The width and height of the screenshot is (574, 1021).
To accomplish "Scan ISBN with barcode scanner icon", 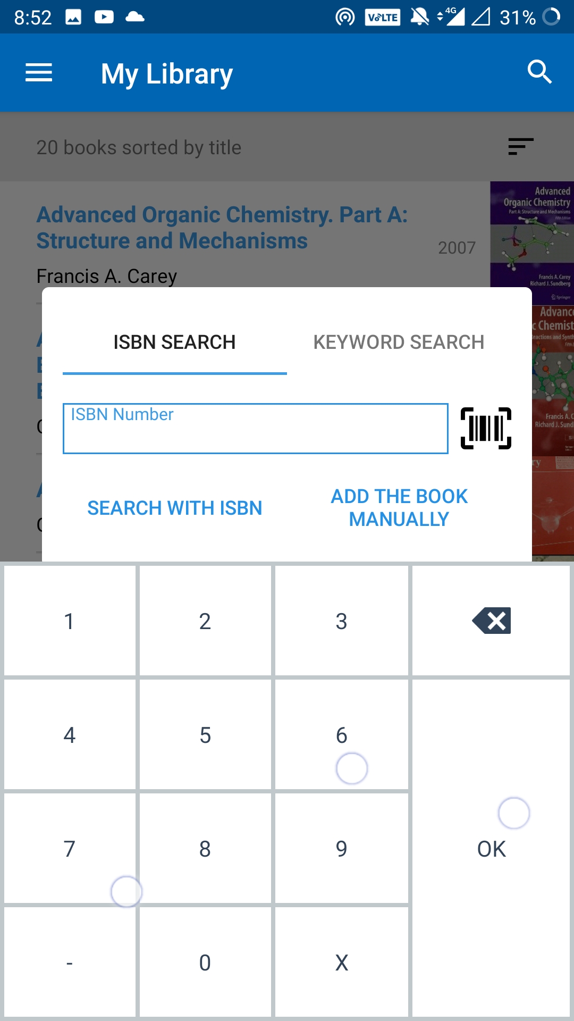I will [486, 429].
